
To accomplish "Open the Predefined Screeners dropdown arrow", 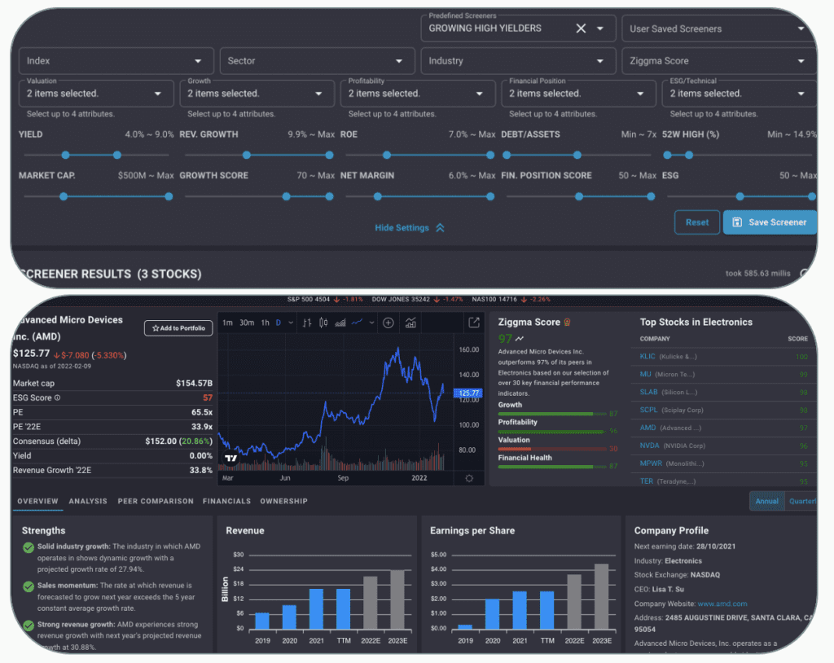I will point(600,29).
